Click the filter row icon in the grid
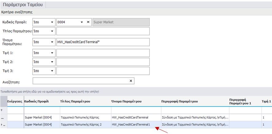This screenshot has width=272, height=134. click(x=3, y=110)
